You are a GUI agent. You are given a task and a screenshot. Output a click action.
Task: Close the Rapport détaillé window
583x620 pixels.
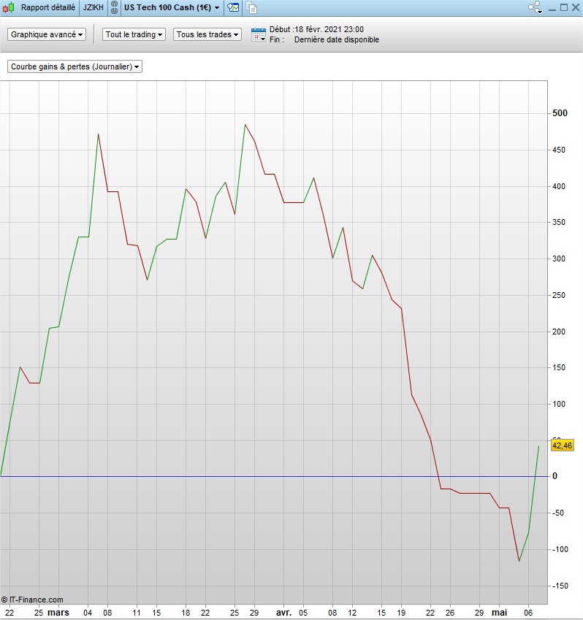pyautogui.click(x=576, y=7)
